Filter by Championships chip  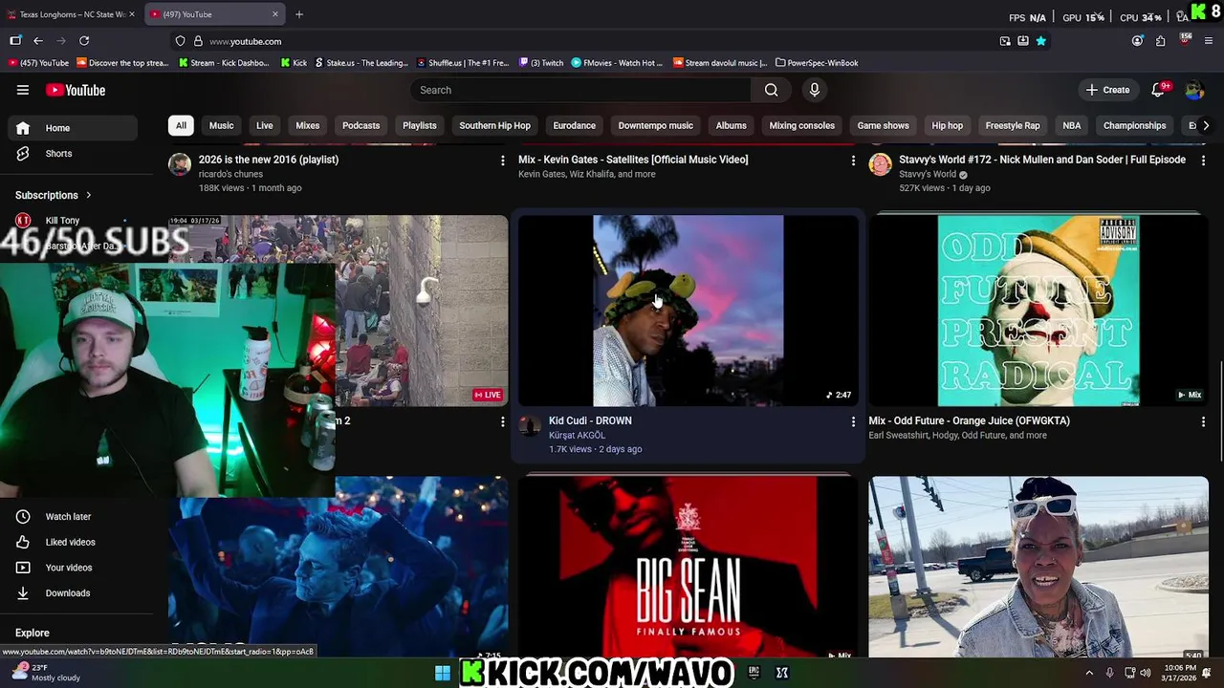click(1135, 125)
